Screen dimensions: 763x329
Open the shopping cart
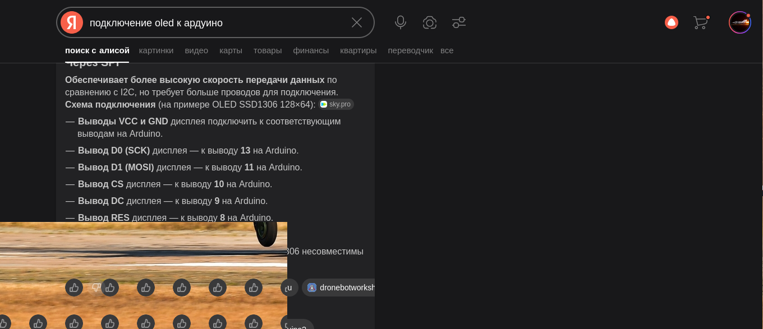(700, 22)
